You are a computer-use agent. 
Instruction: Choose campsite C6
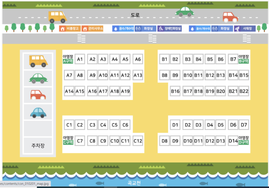[125, 125]
